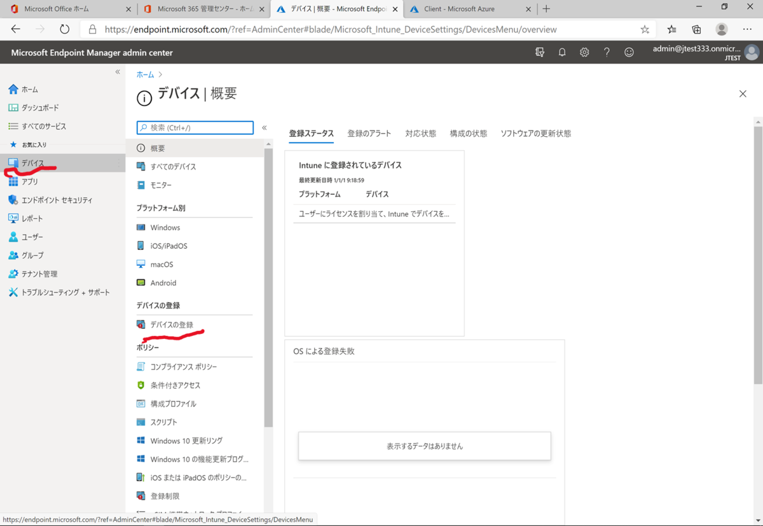
Task: Click the browser profile icon
Action: pos(722,29)
